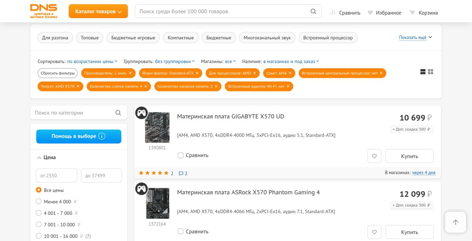The height and width of the screenshot is (241, 472).
Task: Buy ASRock X570 Phantom Gaming 4 with Купить
Action: coord(409,232)
